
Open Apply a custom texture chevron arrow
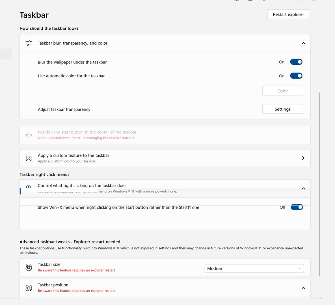tap(303, 158)
